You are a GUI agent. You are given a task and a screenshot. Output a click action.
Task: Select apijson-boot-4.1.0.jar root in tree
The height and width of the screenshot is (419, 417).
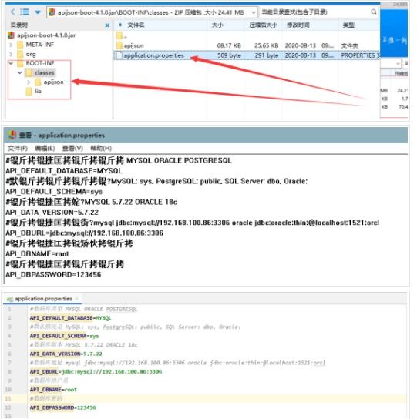pyautogui.click(x=46, y=35)
